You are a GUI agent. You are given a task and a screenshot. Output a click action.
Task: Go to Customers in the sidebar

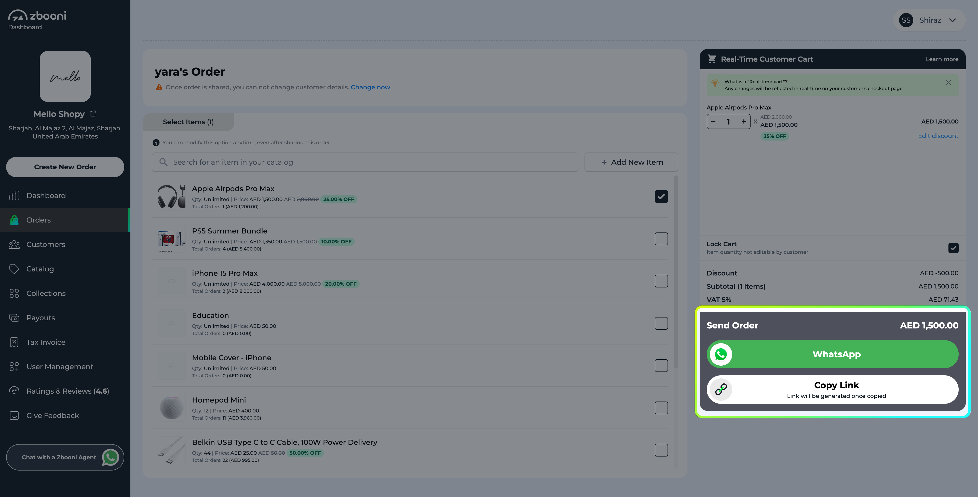click(46, 244)
